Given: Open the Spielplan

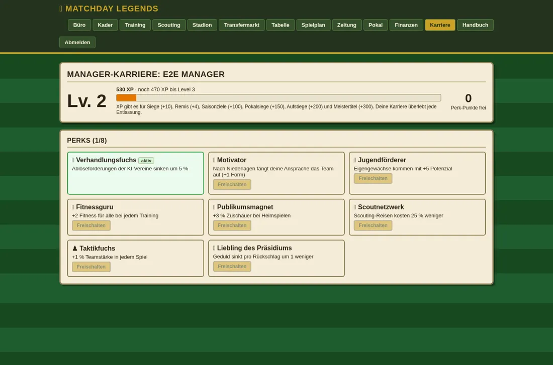Looking at the screenshot, I should pyautogui.click(x=313, y=25).
